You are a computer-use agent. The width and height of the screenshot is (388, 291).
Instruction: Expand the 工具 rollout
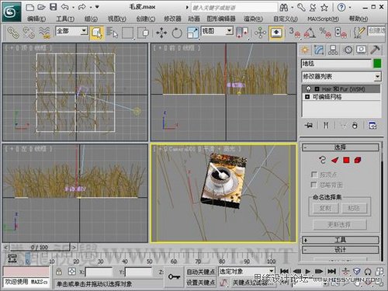(340, 240)
